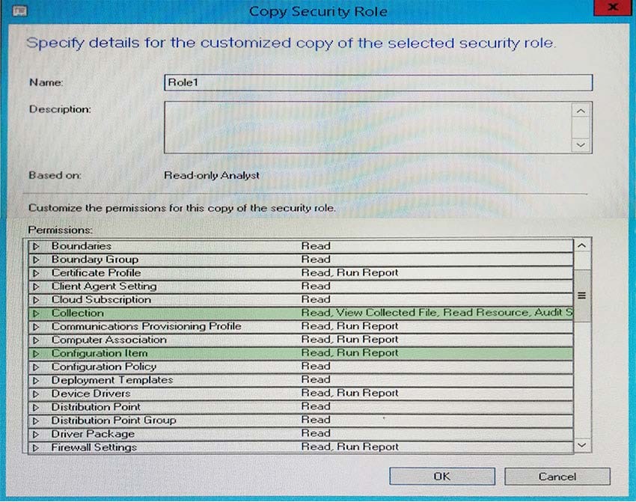636x502 pixels.
Task: Expand the Firewall Settings permissions
Action: click(35, 447)
